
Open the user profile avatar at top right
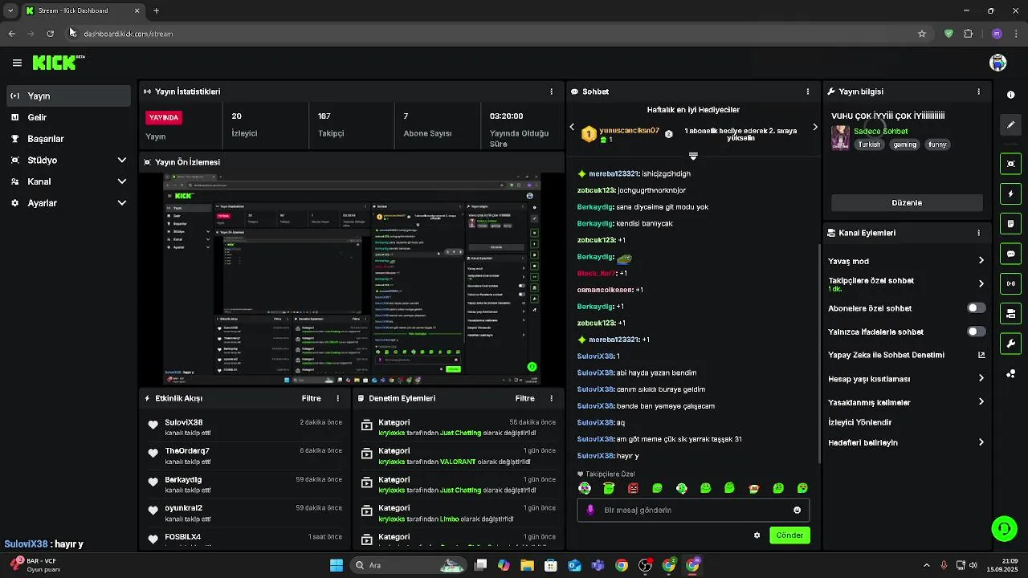(998, 63)
